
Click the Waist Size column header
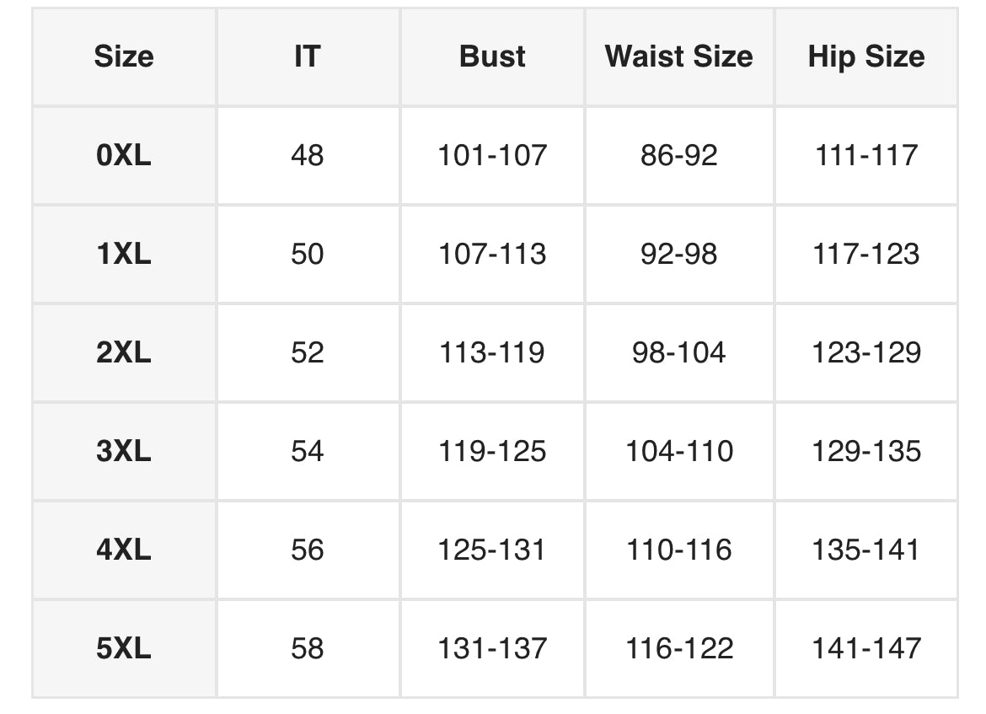[678, 56]
